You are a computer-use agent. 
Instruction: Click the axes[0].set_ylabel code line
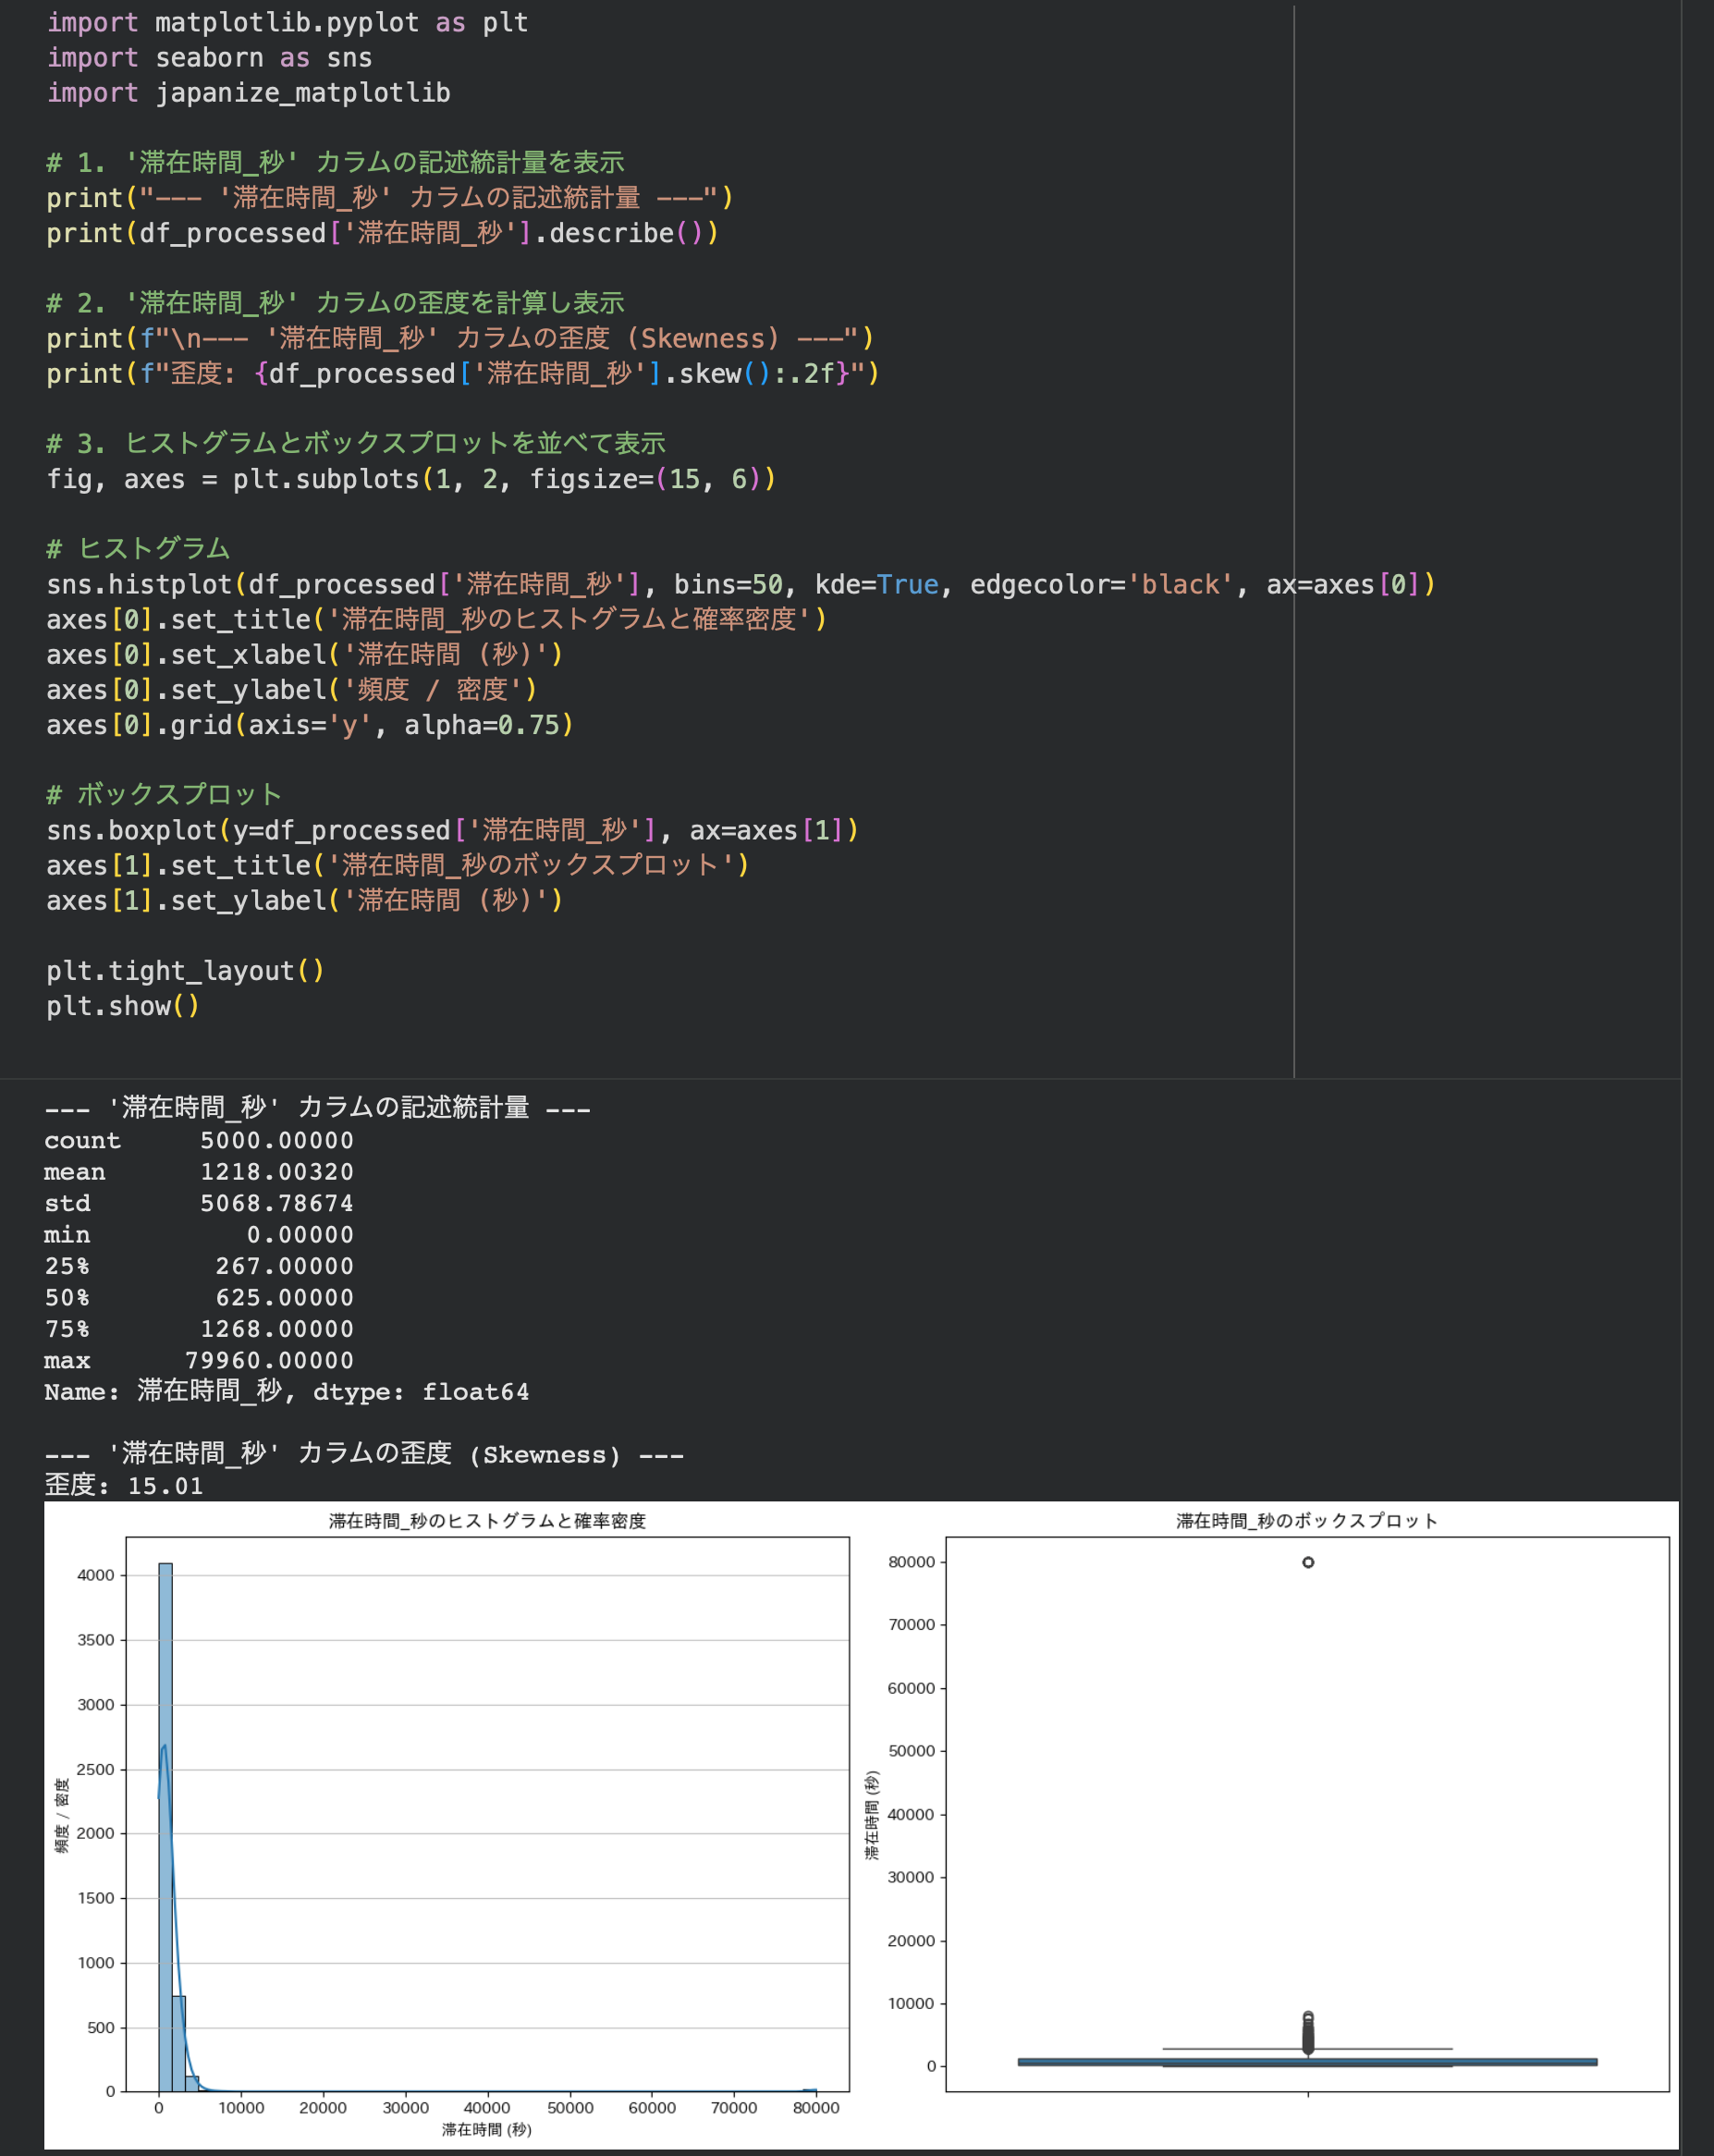(x=292, y=690)
